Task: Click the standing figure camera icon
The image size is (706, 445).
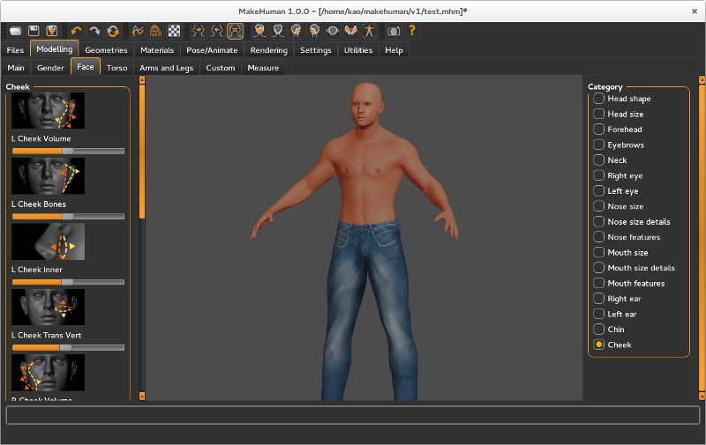Action: pos(369,31)
